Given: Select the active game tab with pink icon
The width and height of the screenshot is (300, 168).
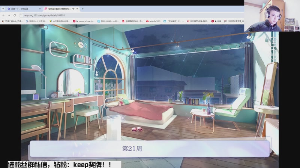Looking at the screenshot, I should point(61,9).
